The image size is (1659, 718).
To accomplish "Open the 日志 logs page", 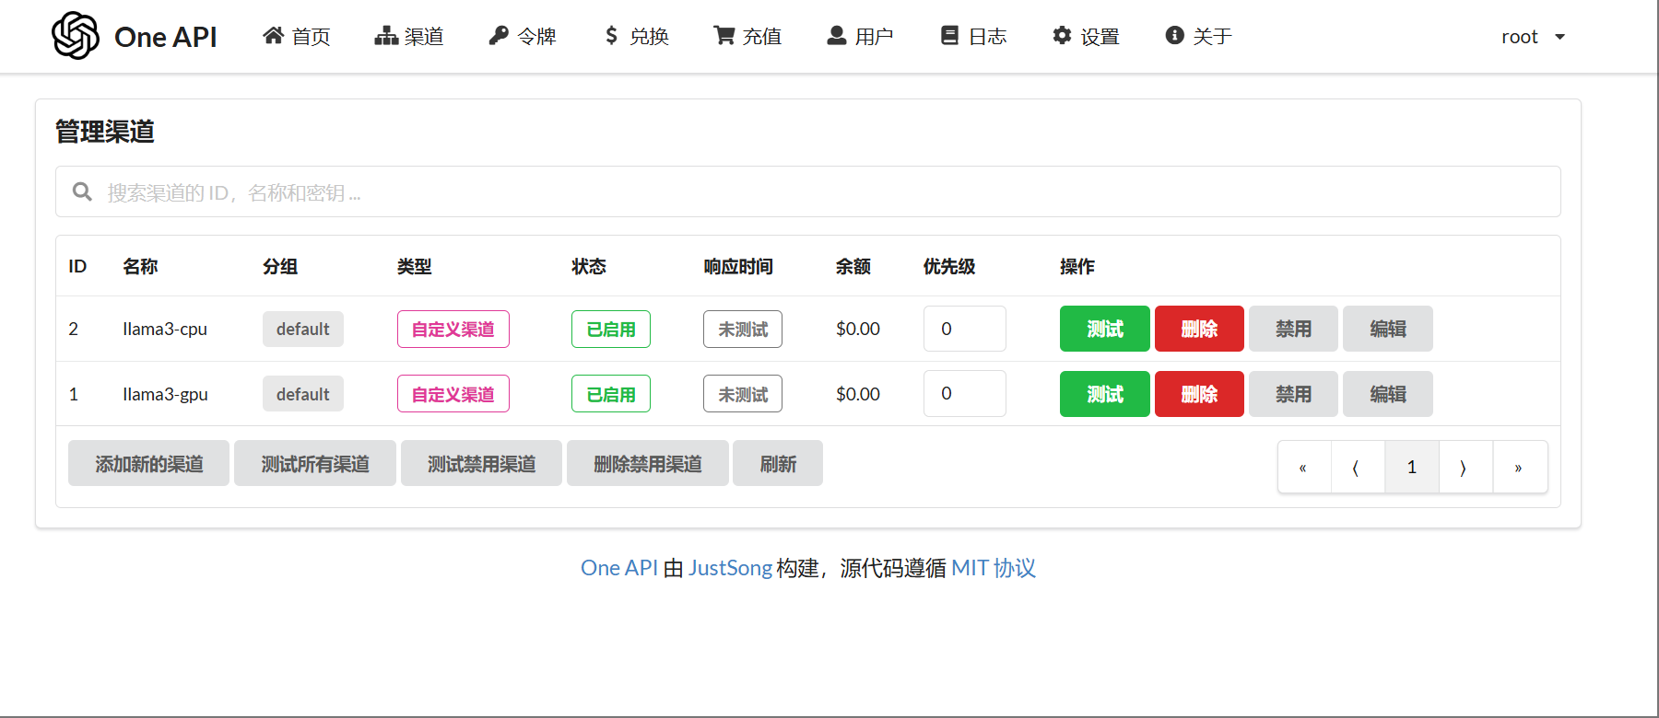I will click(x=973, y=36).
